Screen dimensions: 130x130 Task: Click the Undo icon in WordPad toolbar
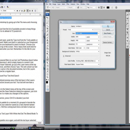click(5, 7)
